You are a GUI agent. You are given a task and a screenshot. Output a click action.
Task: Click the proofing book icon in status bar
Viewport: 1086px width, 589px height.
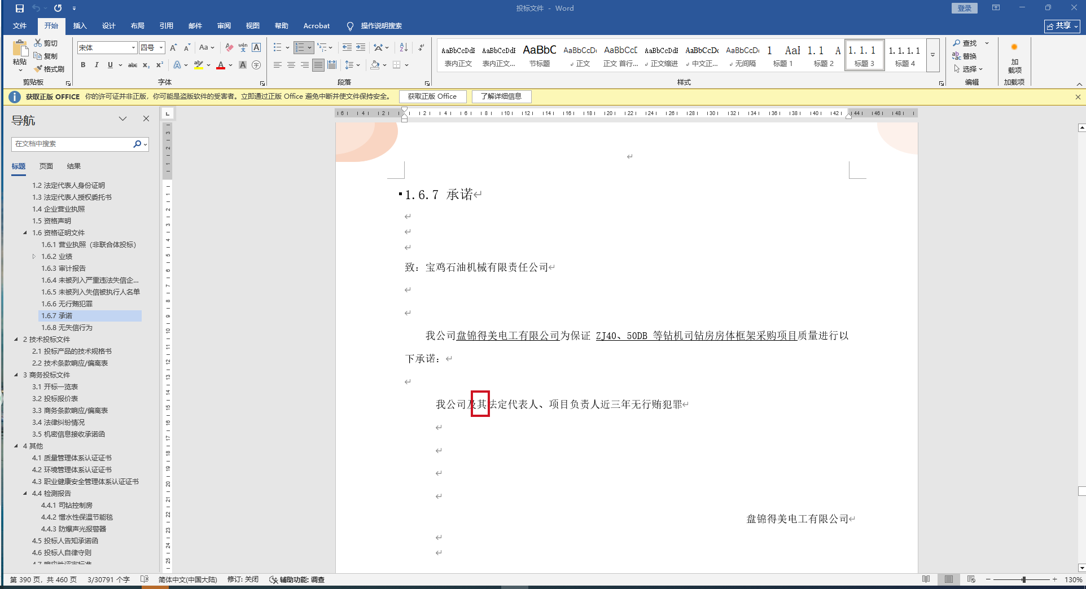144,579
